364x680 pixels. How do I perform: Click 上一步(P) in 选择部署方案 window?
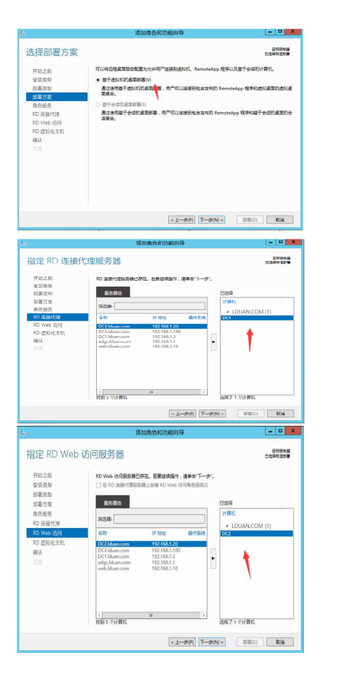(x=182, y=220)
